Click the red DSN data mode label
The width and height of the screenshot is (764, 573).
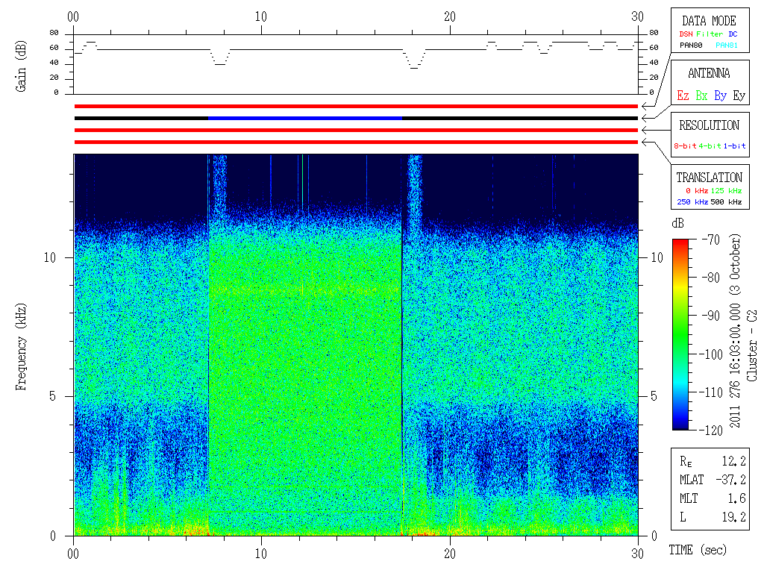[686, 34]
